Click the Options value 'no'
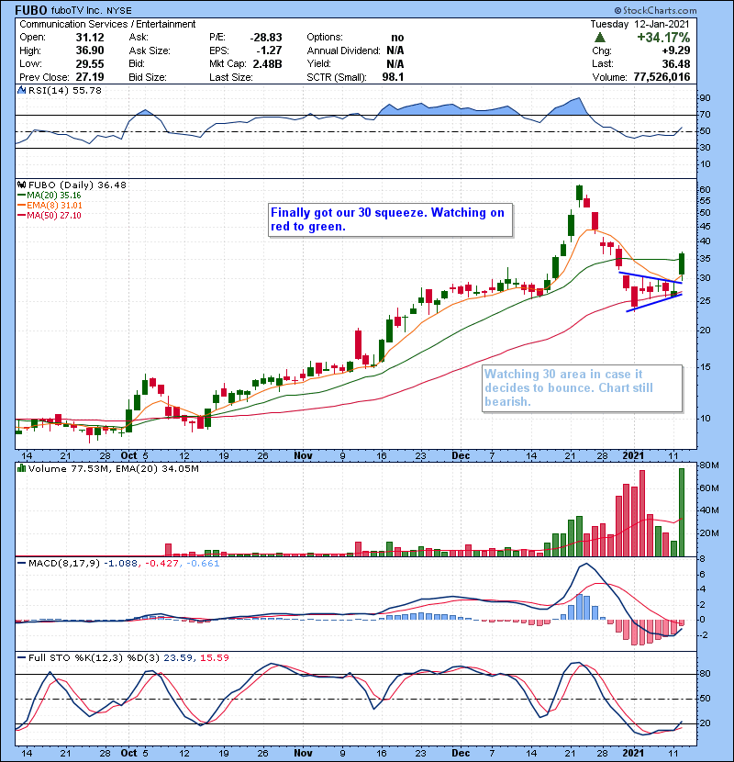This screenshot has width=734, height=762. [x=397, y=38]
